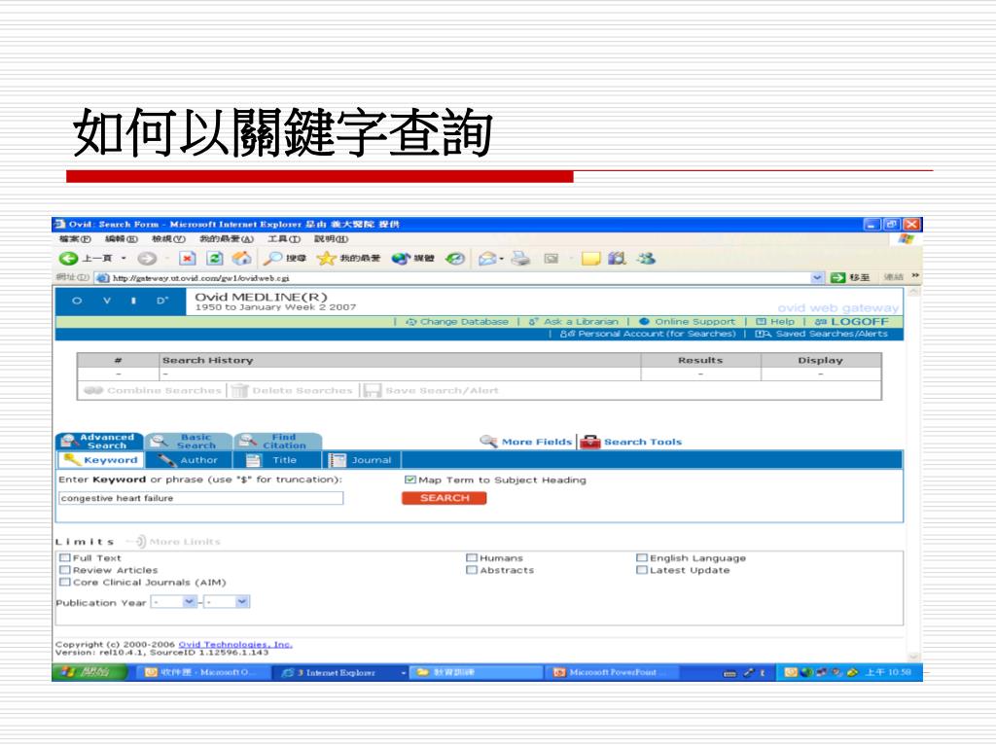The height and width of the screenshot is (747, 996).
Task: Enable Review Articles limit checkbox
Action: pos(65,570)
